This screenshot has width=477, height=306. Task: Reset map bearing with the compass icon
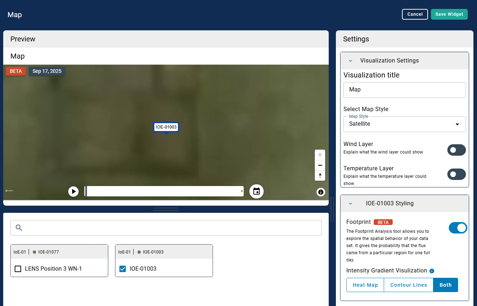320,175
